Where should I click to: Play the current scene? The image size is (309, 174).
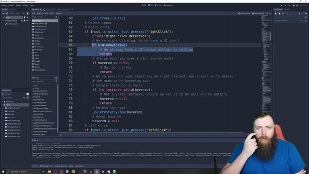pyautogui.click(x=294, y=5)
